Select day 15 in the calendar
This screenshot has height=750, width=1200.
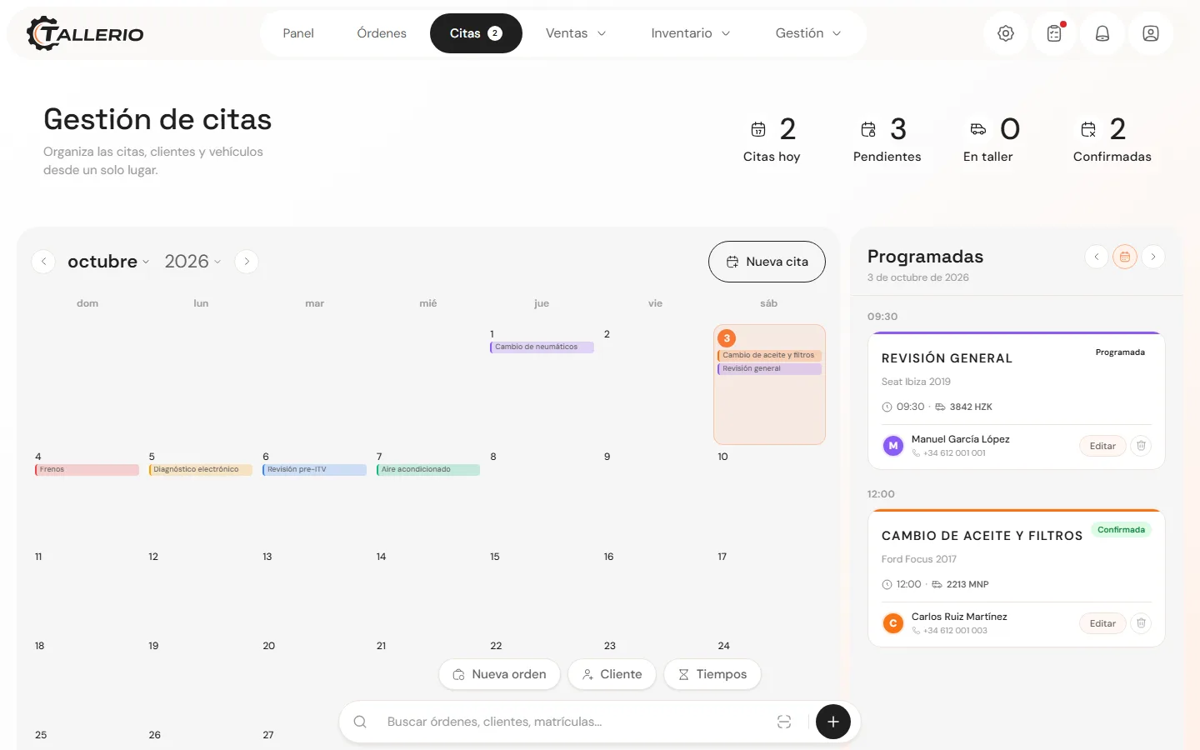[495, 557]
